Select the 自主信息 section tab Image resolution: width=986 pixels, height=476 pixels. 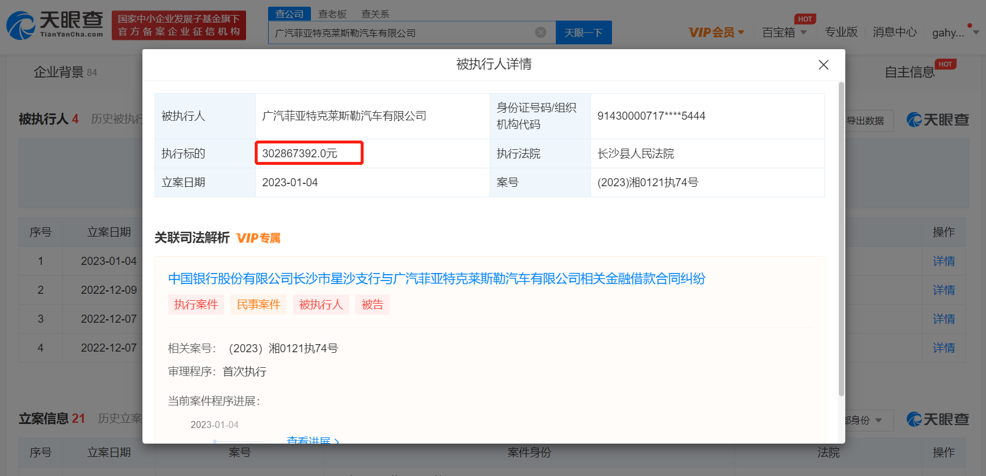(910, 72)
